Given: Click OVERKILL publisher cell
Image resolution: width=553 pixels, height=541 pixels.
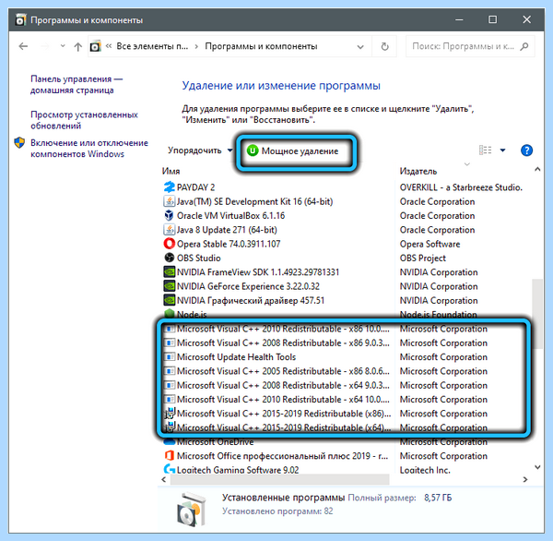Looking at the screenshot, I should point(461,187).
